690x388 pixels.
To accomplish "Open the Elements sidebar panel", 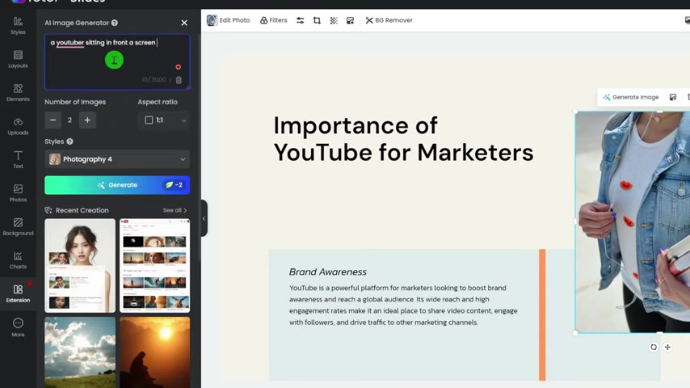I will [18, 92].
